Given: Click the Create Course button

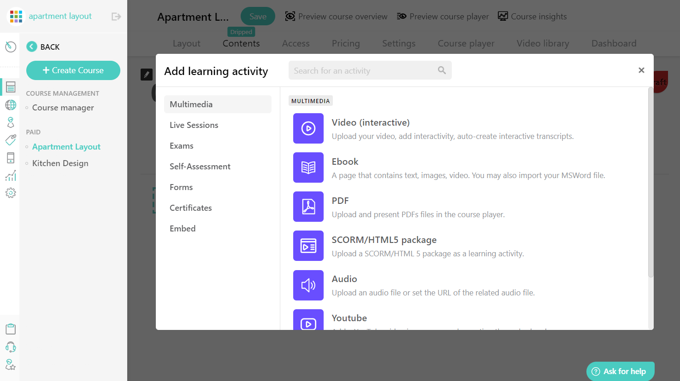Looking at the screenshot, I should [x=73, y=70].
